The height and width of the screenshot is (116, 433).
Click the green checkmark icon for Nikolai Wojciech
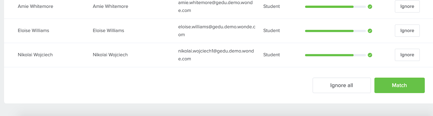click(x=370, y=55)
